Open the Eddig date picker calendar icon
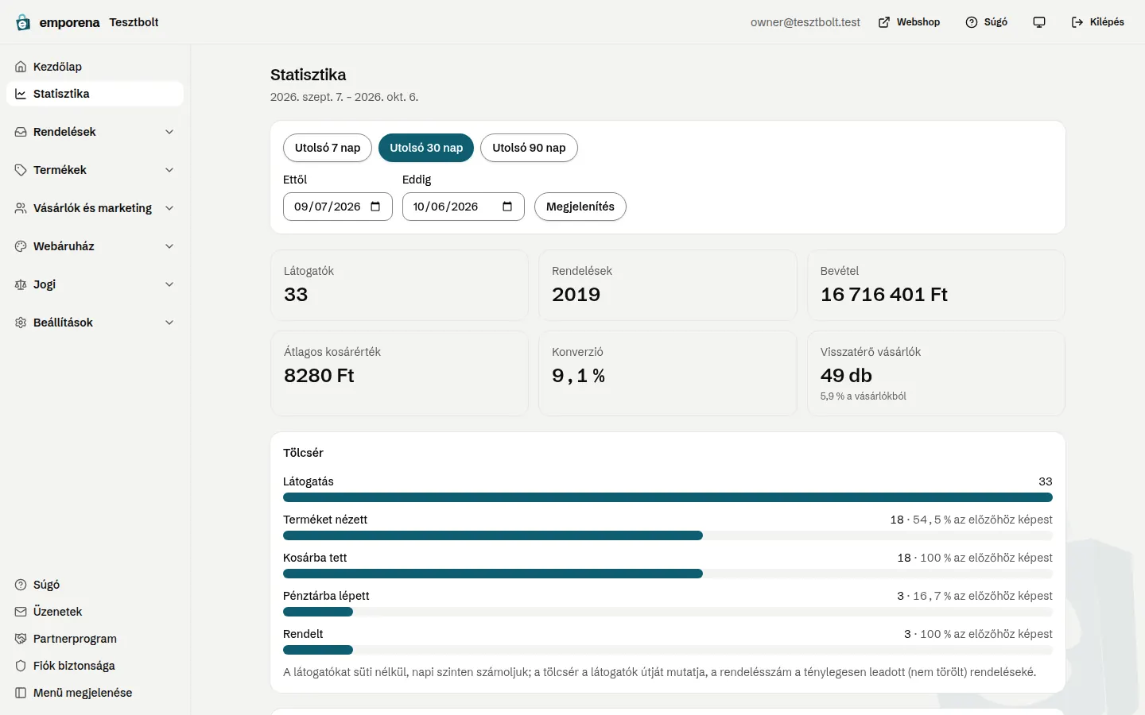This screenshot has width=1145, height=715. click(507, 207)
